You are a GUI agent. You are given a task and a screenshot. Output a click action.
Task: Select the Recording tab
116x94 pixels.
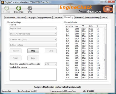(x=69, y=17)
